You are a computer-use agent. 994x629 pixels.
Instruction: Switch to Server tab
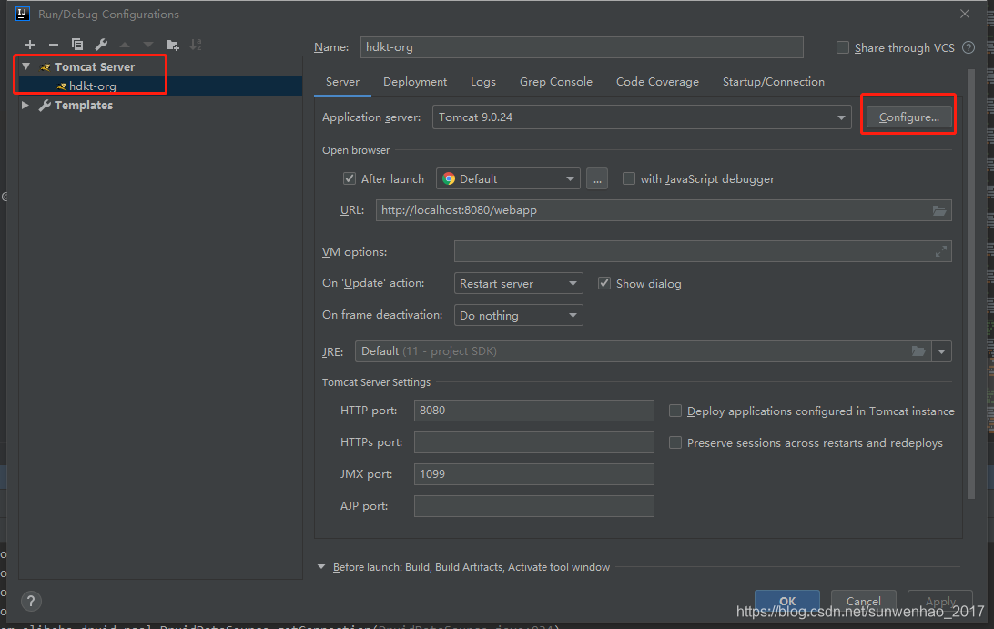click(342, 82)
